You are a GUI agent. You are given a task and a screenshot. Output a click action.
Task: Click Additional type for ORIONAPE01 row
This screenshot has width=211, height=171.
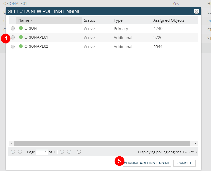click(123, 37)
